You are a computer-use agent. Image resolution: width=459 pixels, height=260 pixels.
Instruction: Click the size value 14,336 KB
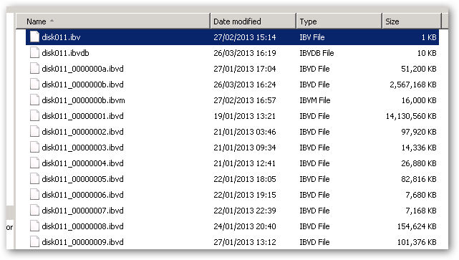click(419, 148)
